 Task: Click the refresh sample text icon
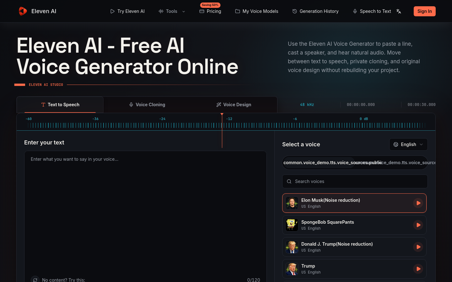[35, 280]
